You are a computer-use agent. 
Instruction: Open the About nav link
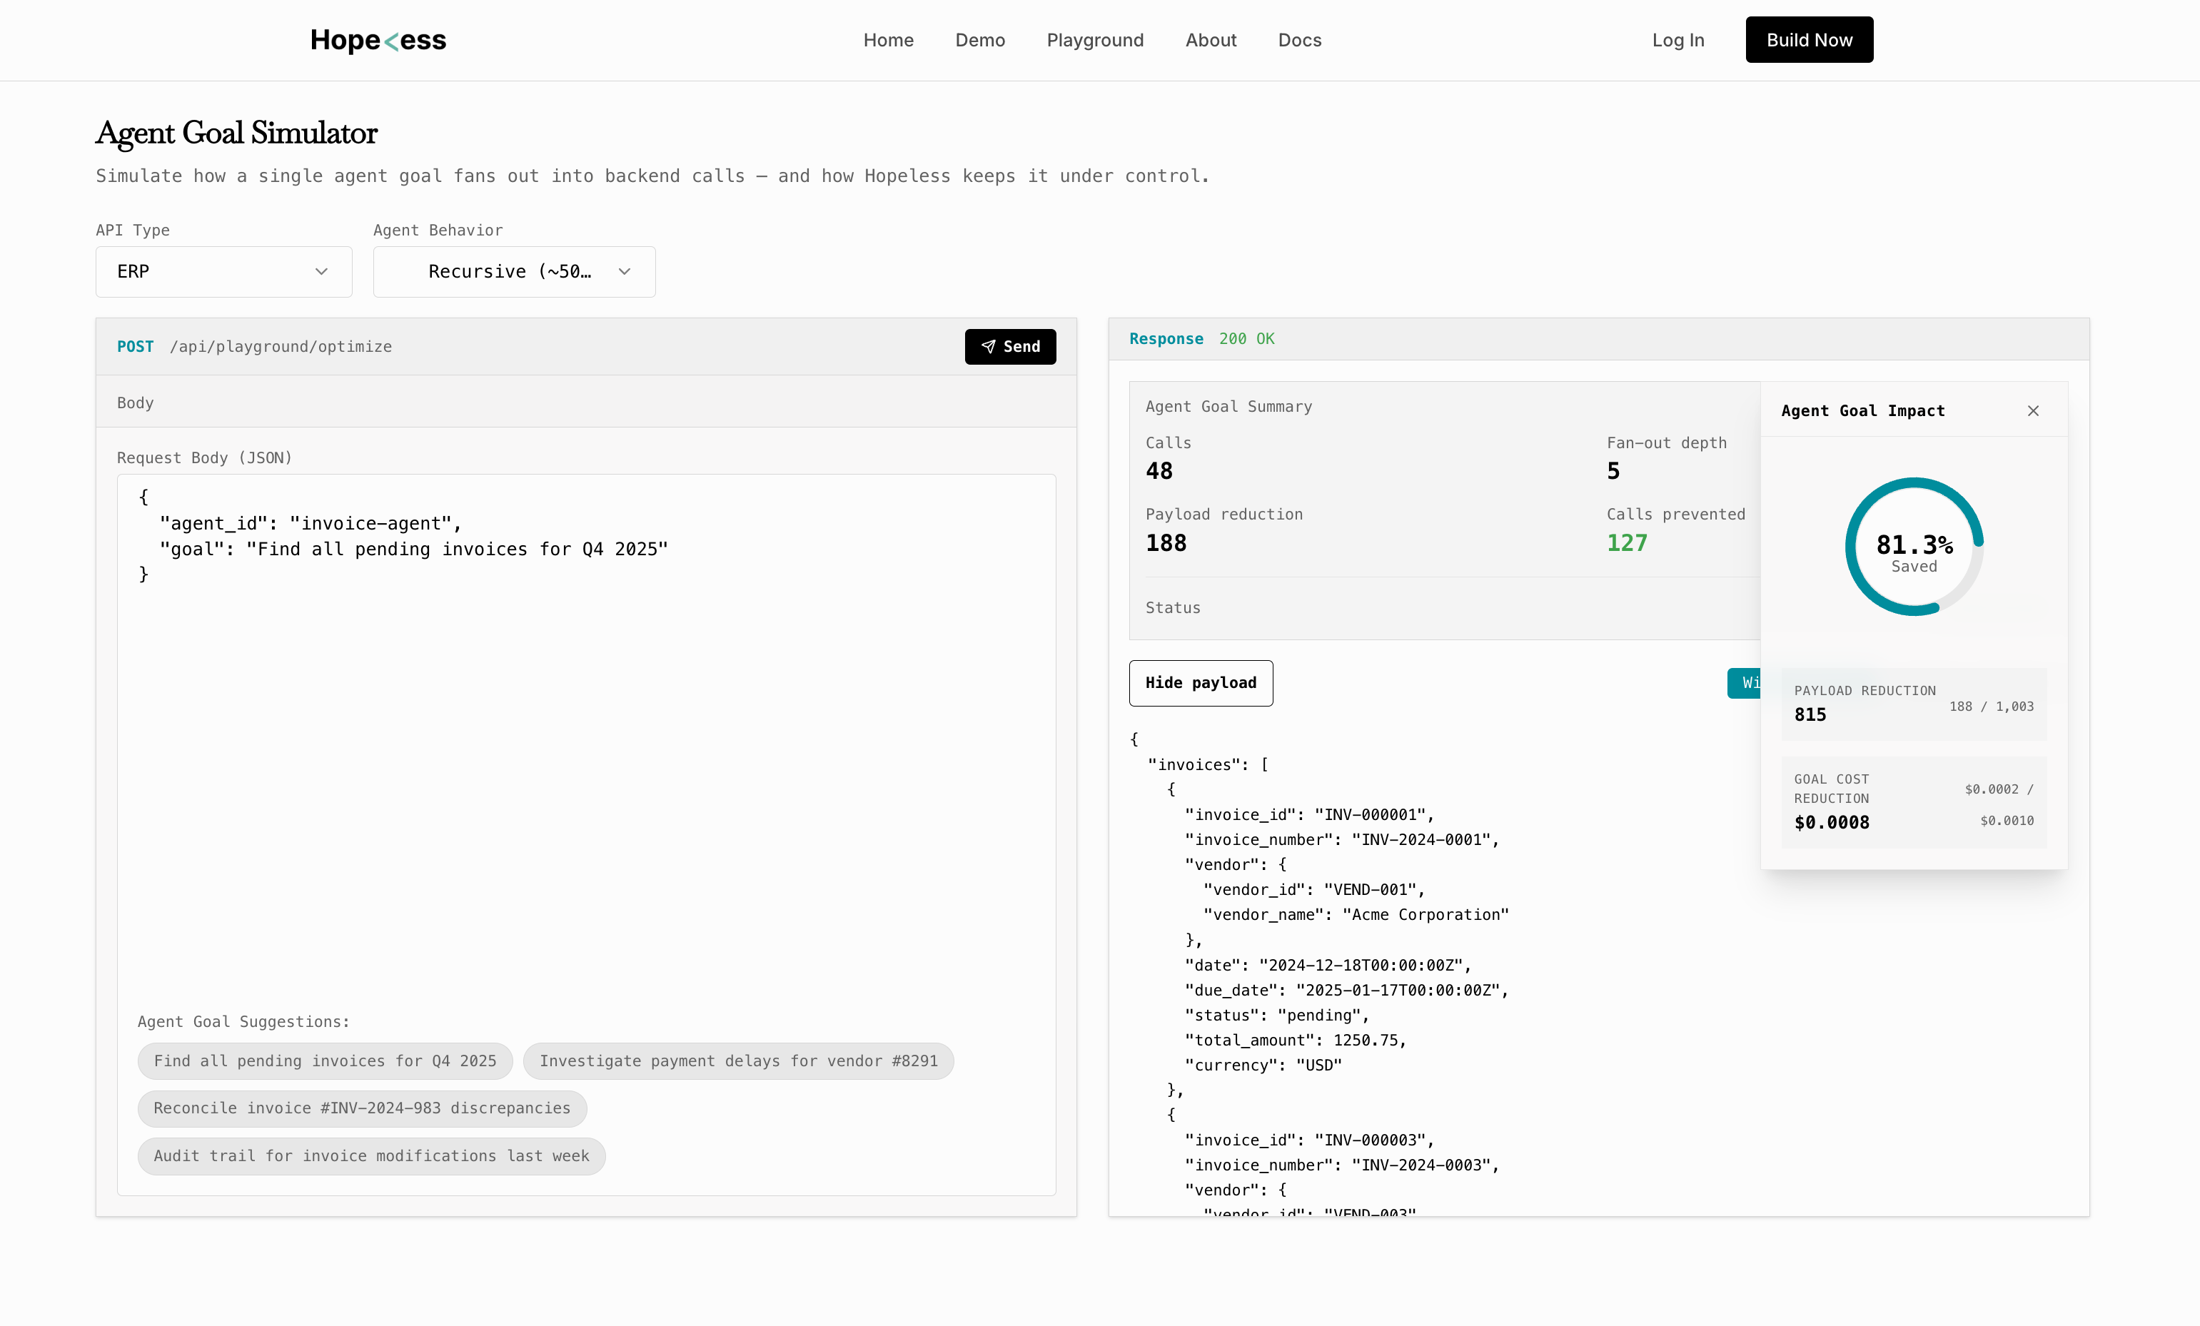click(1211, 40)
